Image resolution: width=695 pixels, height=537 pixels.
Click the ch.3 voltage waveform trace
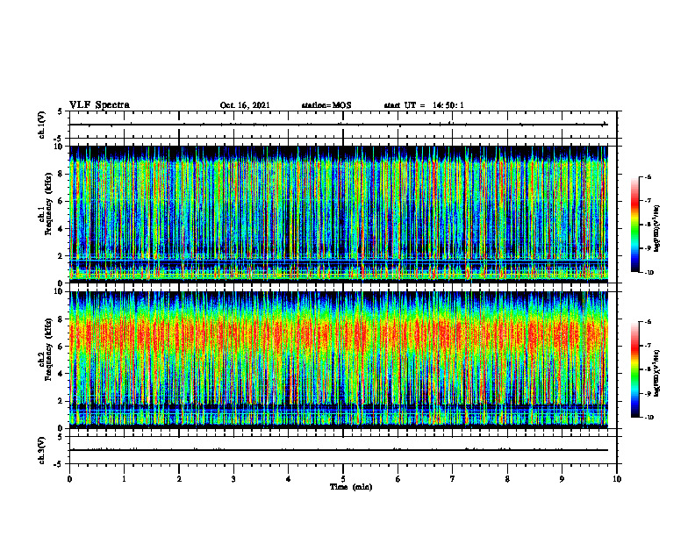coord(339,450)
